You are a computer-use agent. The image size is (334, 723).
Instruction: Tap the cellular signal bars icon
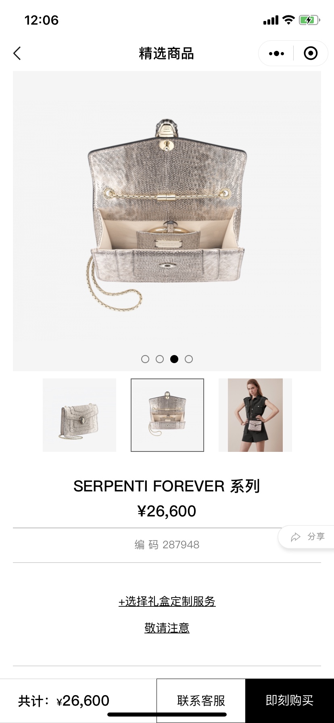(x=271, y=20)
